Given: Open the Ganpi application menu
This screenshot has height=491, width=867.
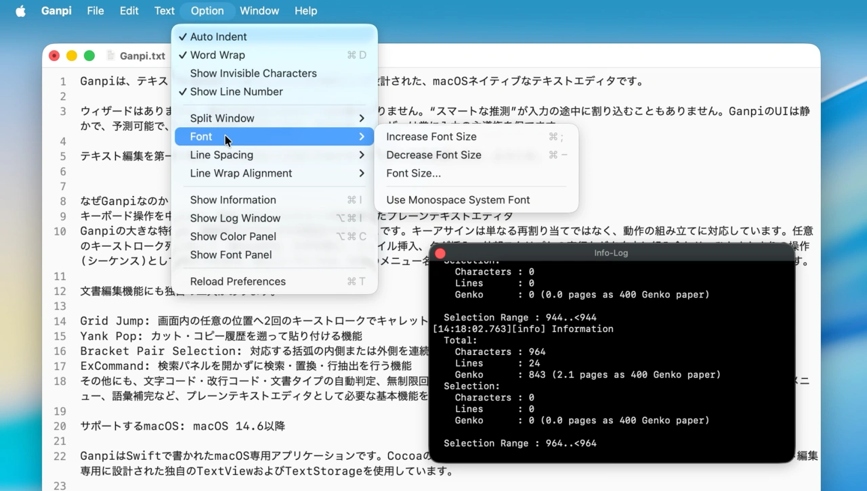Looking at the screenshot, I should pos(56,11).
